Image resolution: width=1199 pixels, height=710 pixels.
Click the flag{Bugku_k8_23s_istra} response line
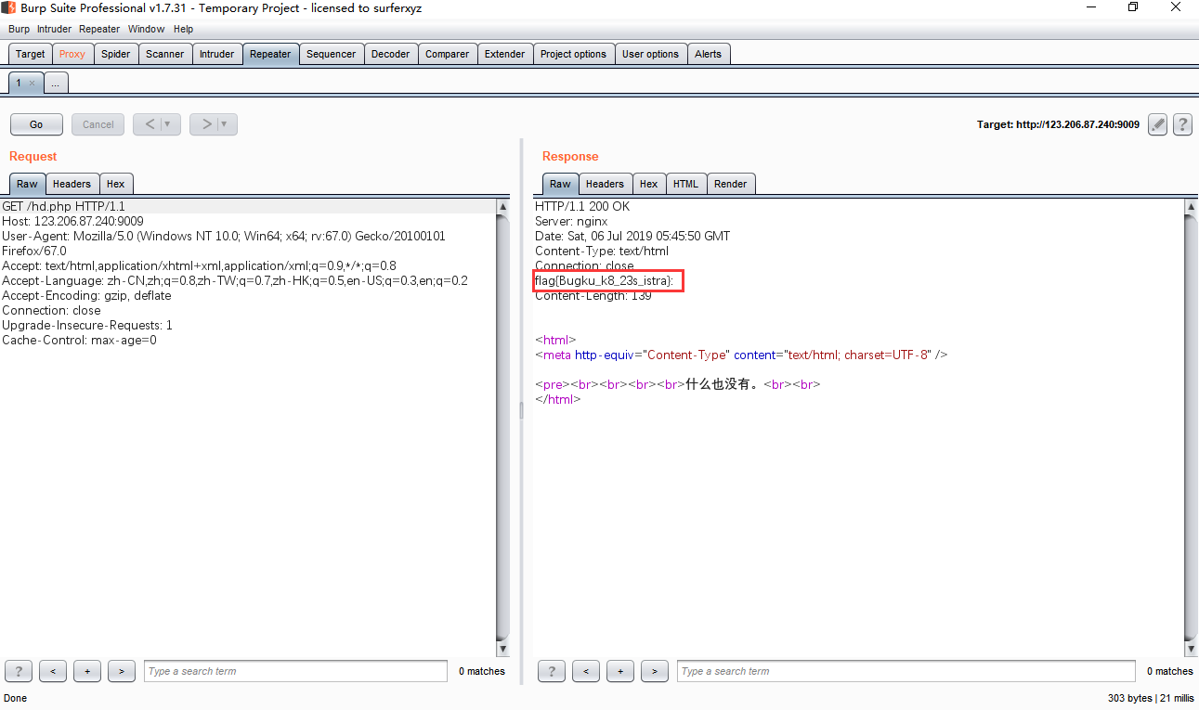[604, 280]
